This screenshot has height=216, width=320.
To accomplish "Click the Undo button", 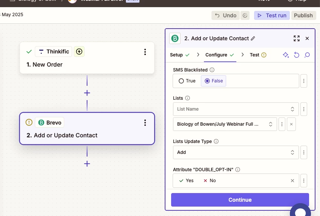I will point(225,15).
